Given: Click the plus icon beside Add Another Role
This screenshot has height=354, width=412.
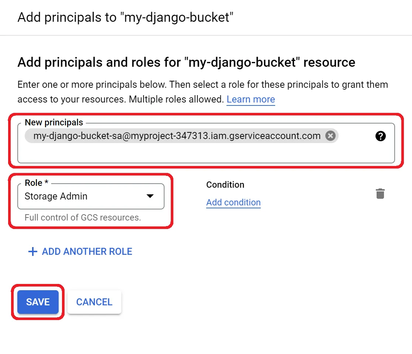Looking at the screenshot, I should tap(33, 252).
